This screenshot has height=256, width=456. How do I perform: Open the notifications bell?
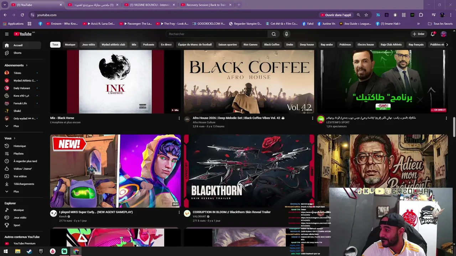pos(432,34)
